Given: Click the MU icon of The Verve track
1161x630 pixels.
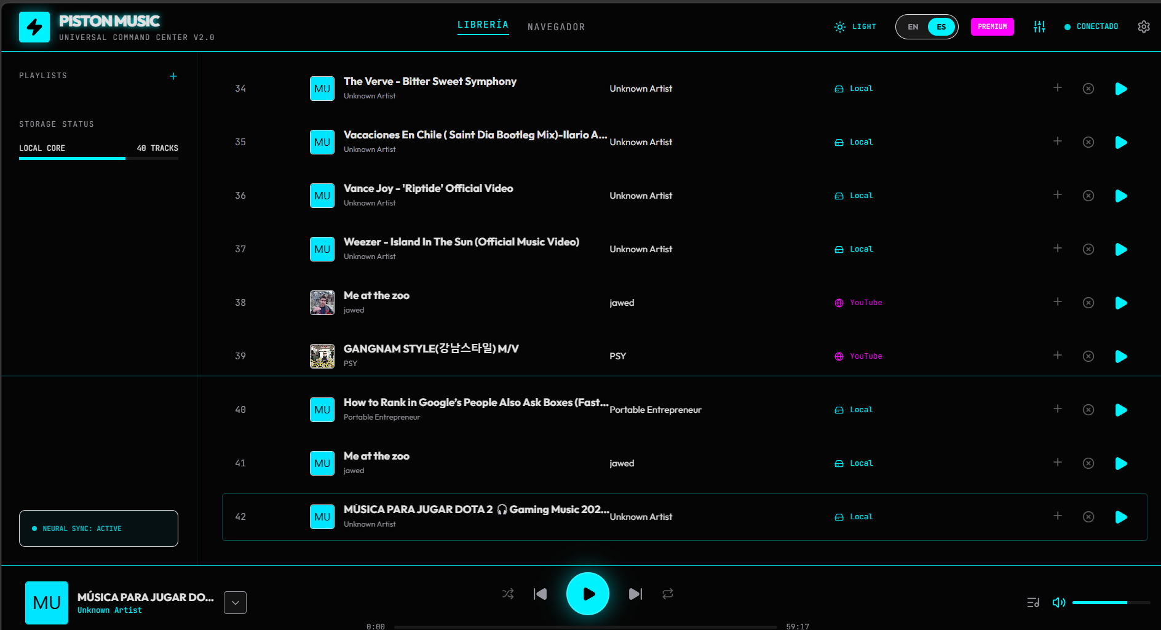Looking at the screenshot, I should [322, 89].
